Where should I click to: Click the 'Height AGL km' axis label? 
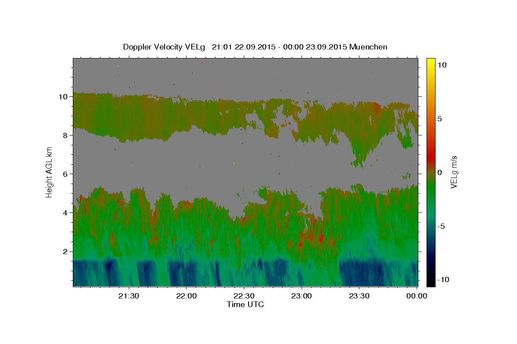pyautogui.click(x=49, y=172)
